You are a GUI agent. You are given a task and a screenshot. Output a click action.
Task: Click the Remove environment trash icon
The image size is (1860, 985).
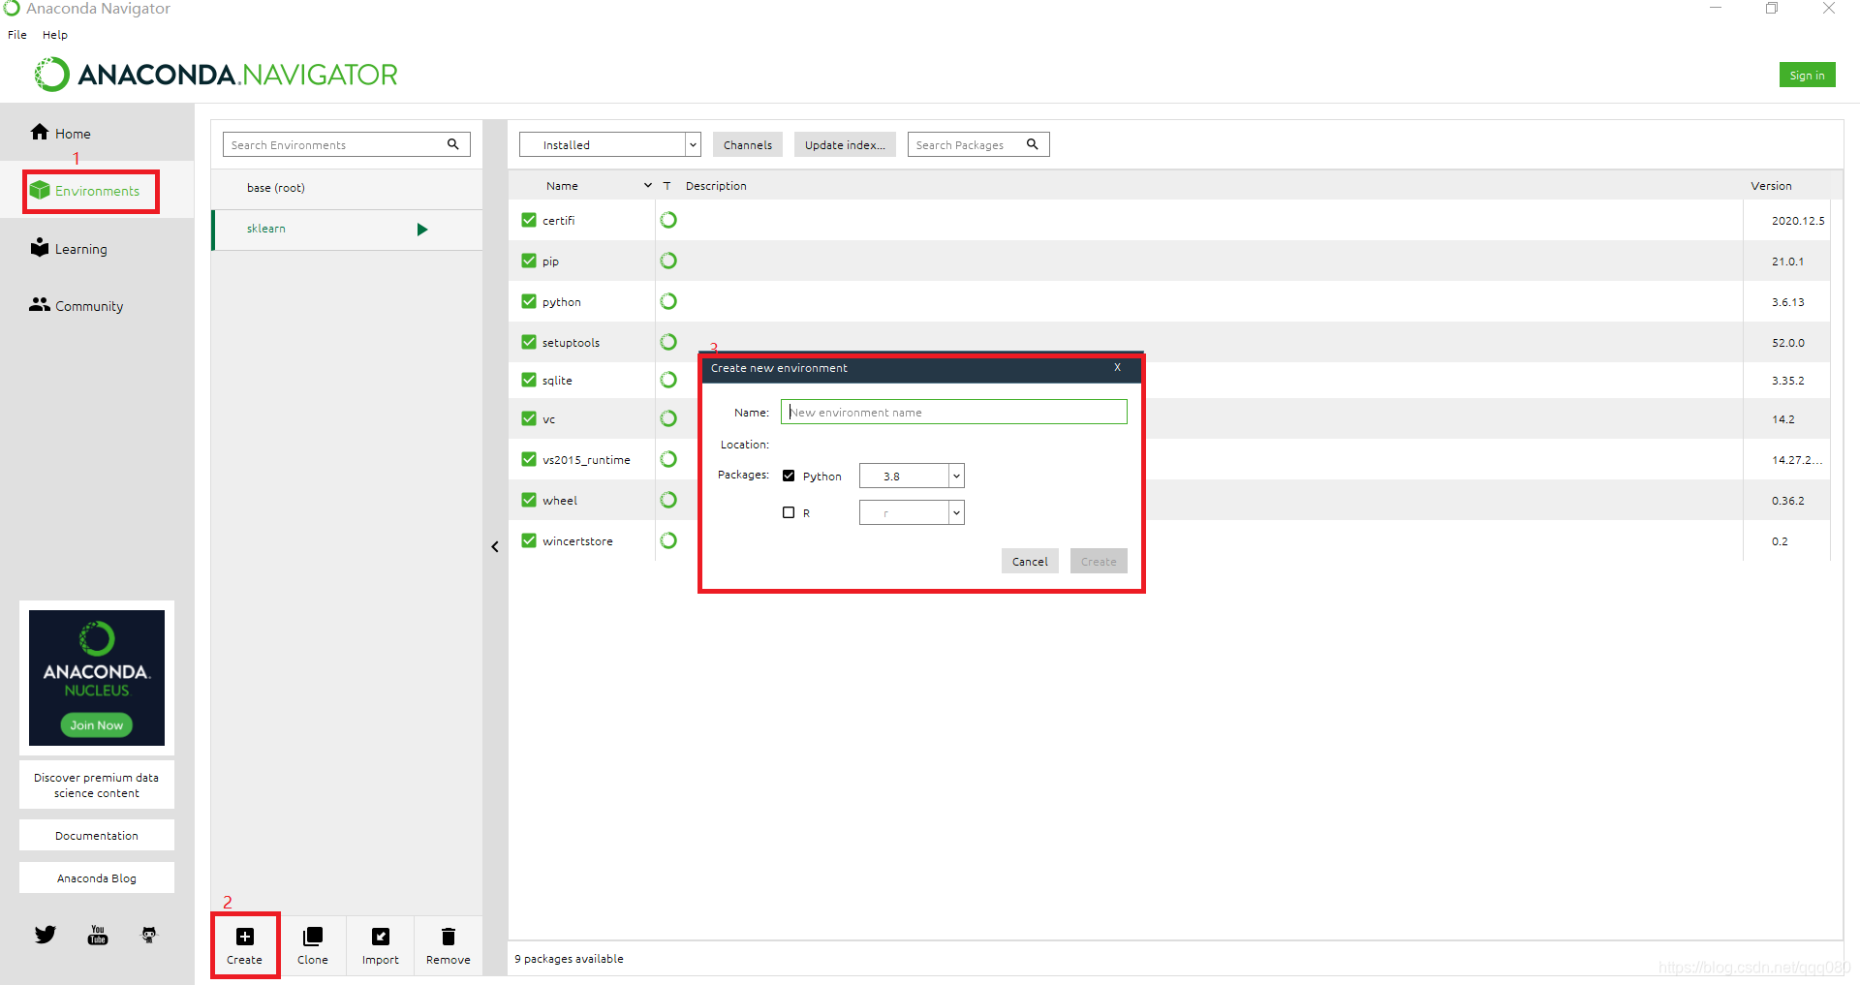[449, 937]
